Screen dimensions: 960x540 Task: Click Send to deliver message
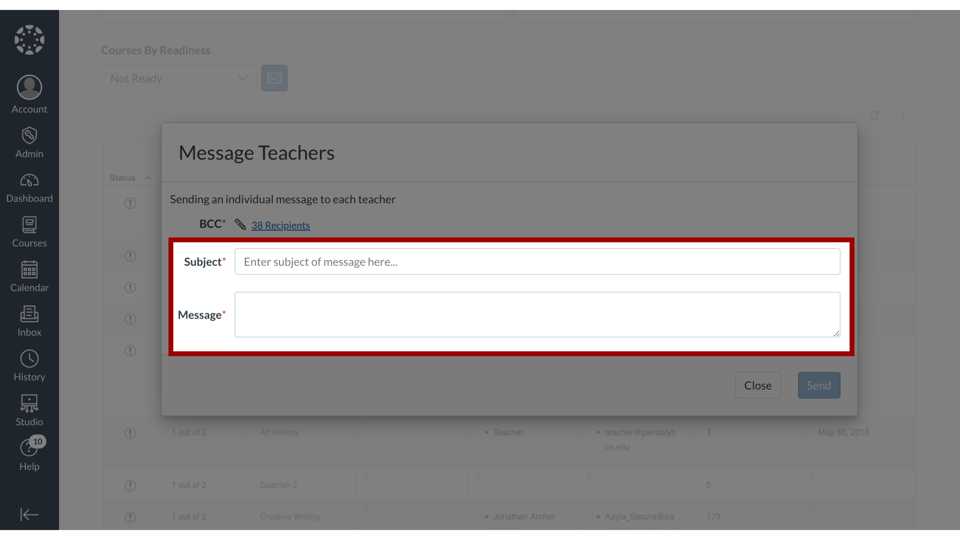pos(819,385)
